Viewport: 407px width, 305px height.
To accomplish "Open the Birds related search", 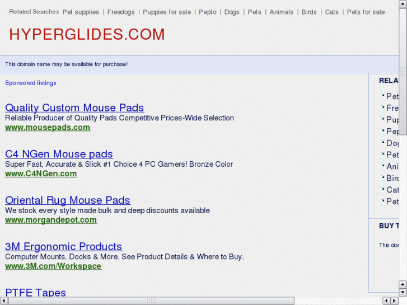I will pos(309,12).
